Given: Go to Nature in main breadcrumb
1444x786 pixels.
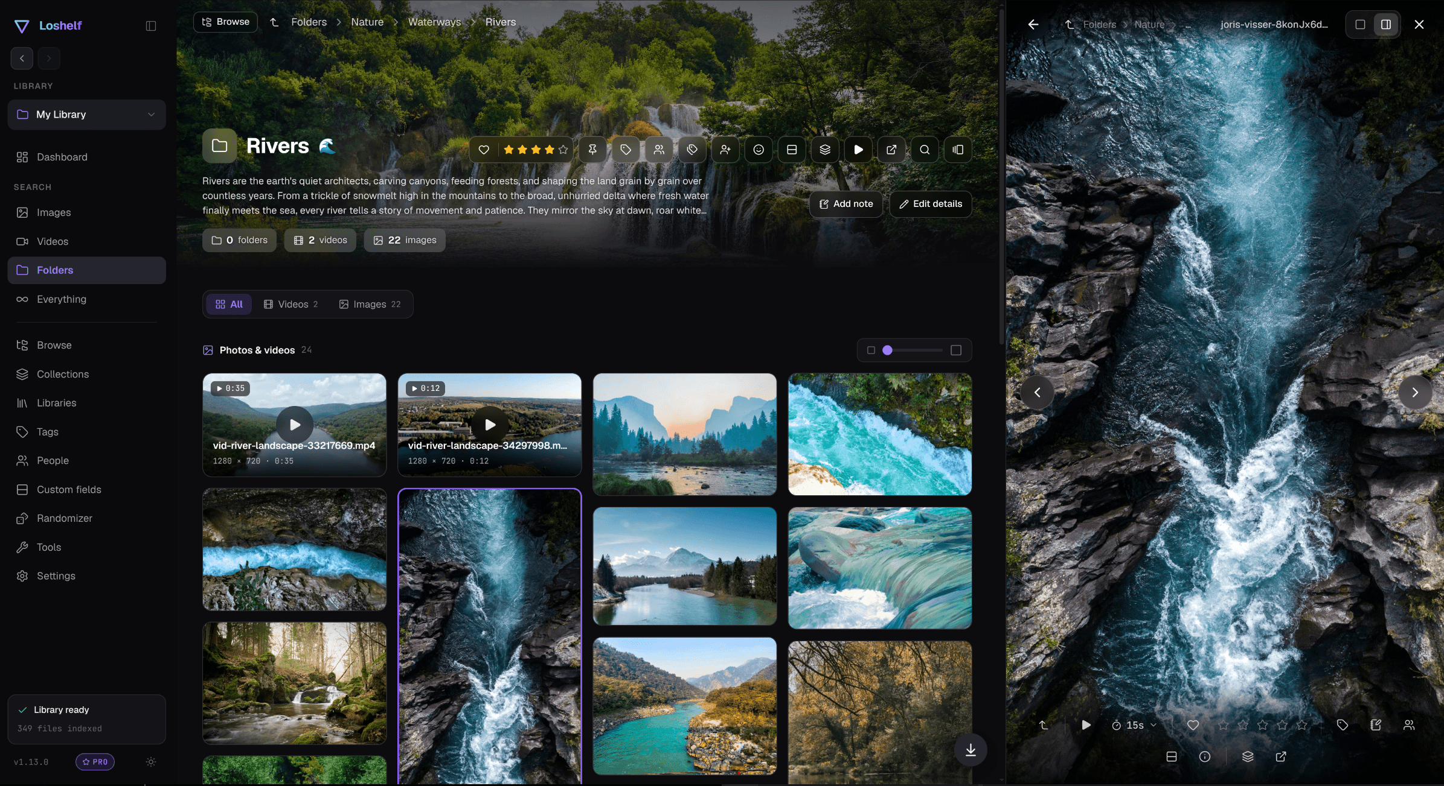Looking at the screenshot, I should pyautogui.click(x=367, y=22).
